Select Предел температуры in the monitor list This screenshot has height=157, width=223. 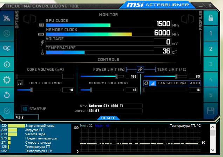[41, 138]
